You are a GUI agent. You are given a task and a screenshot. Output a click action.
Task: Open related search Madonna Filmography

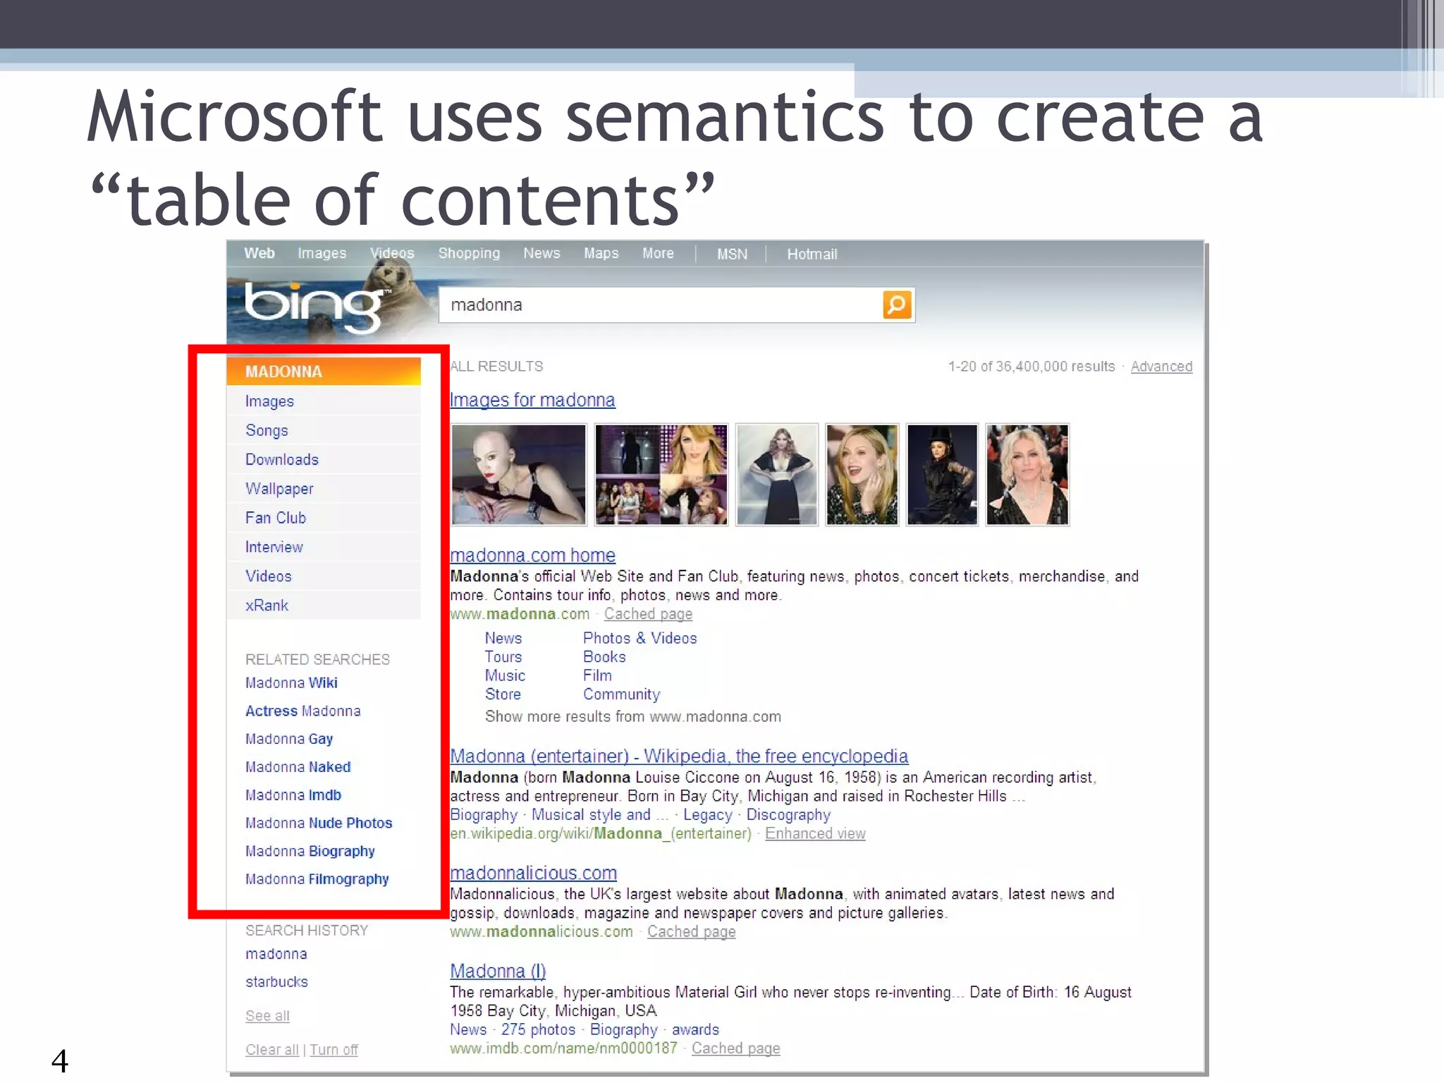[317, 879]
